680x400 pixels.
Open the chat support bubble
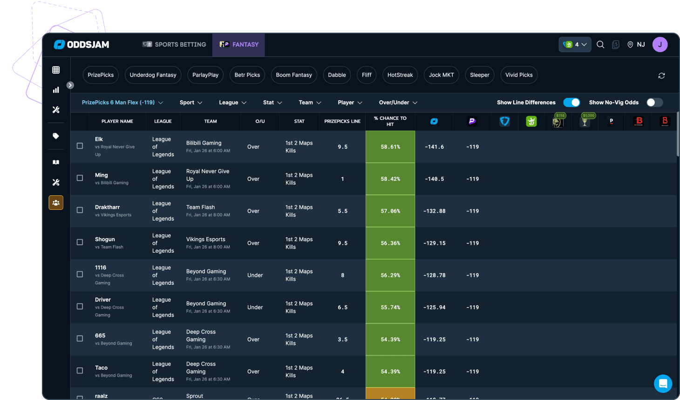click(663, 384)
